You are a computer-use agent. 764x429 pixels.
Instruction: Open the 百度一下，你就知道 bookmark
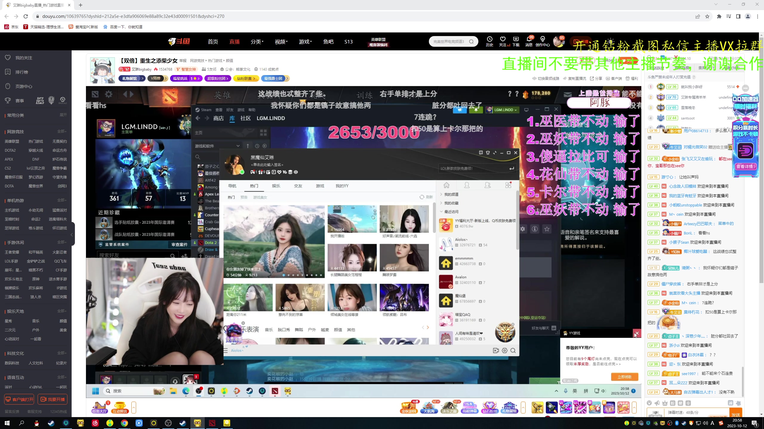(x=123, y=27)
